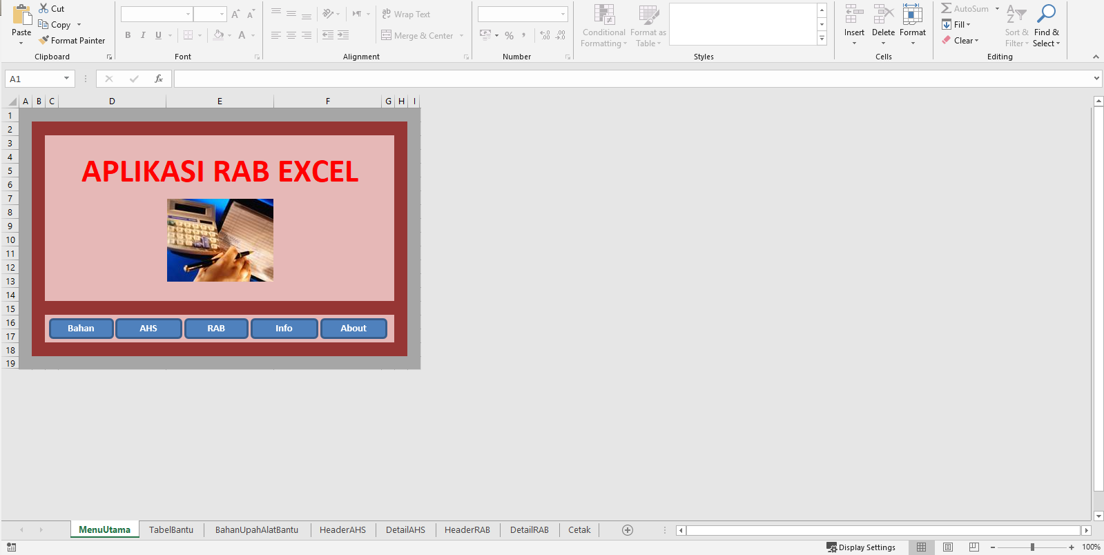This screenshot has height=555, width=1104.
Task: Apply Comma Style
Action: 524,35
